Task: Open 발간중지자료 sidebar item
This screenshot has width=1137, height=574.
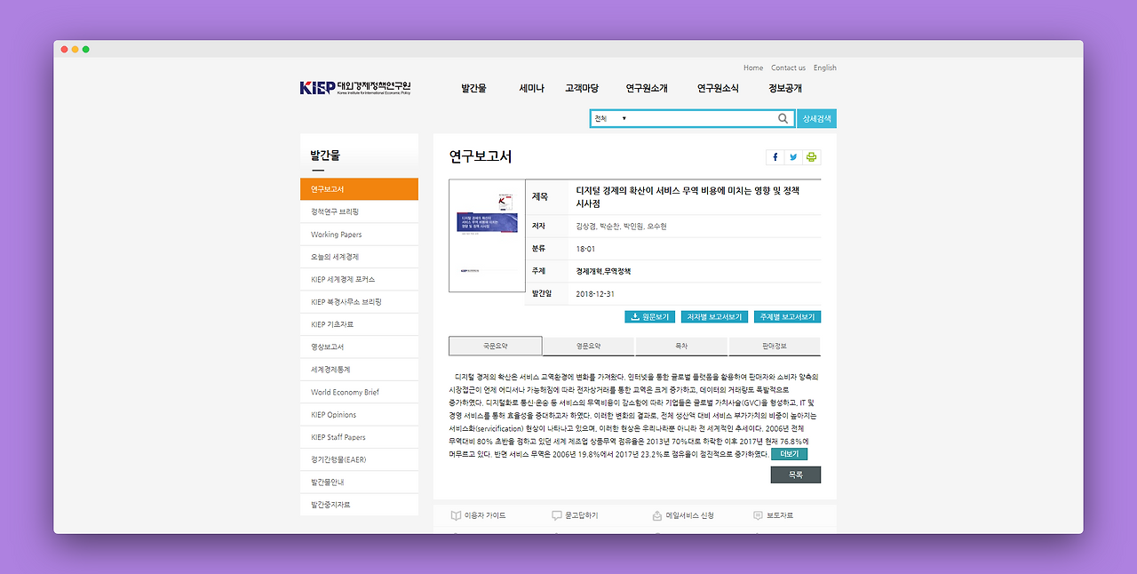Action: 359,505
